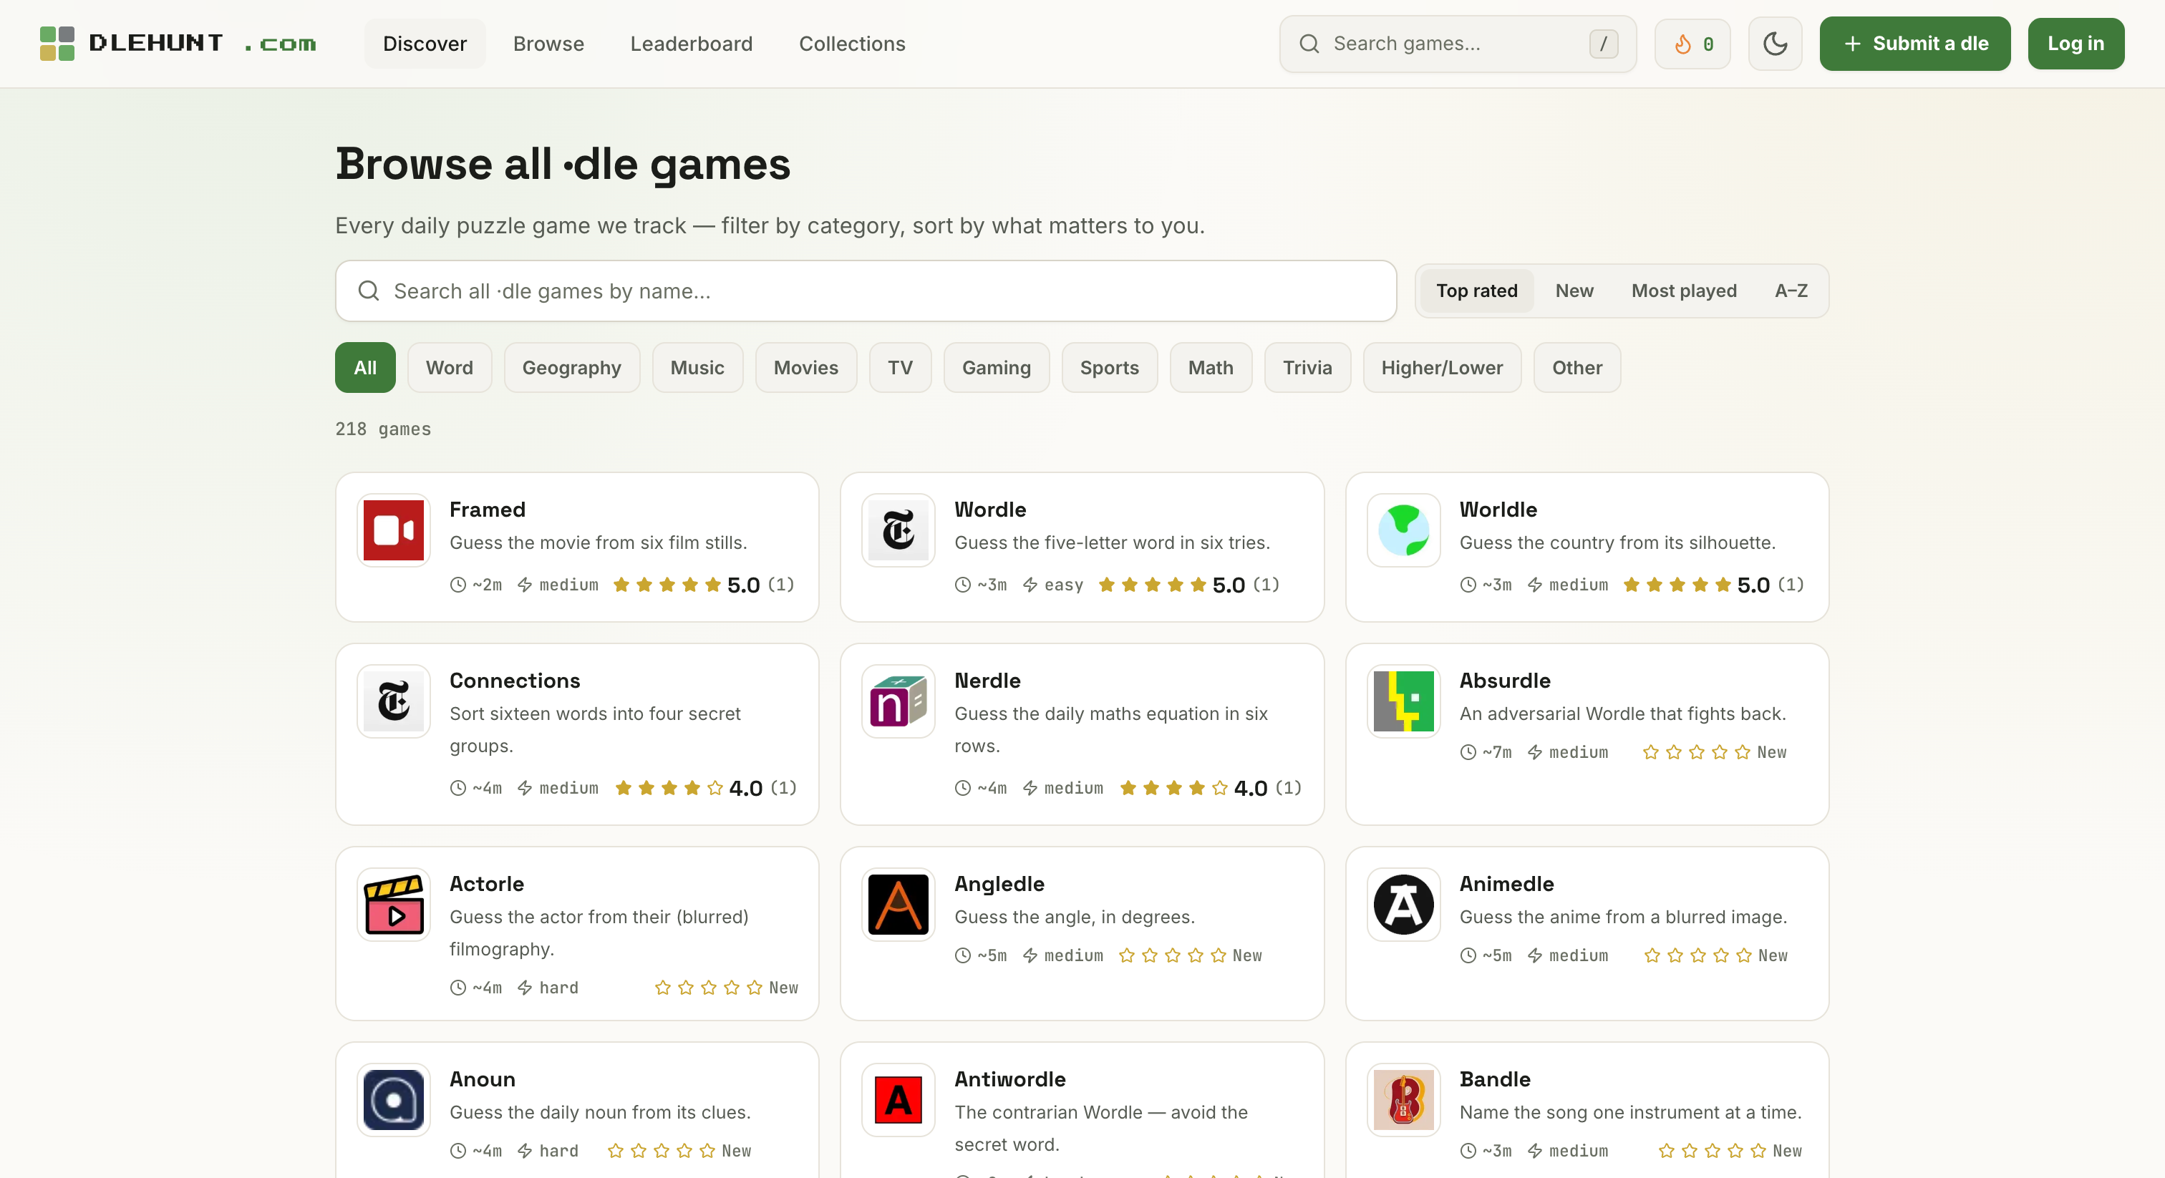
Task: Open the Anoun game icon
Action: point(393,1100)
